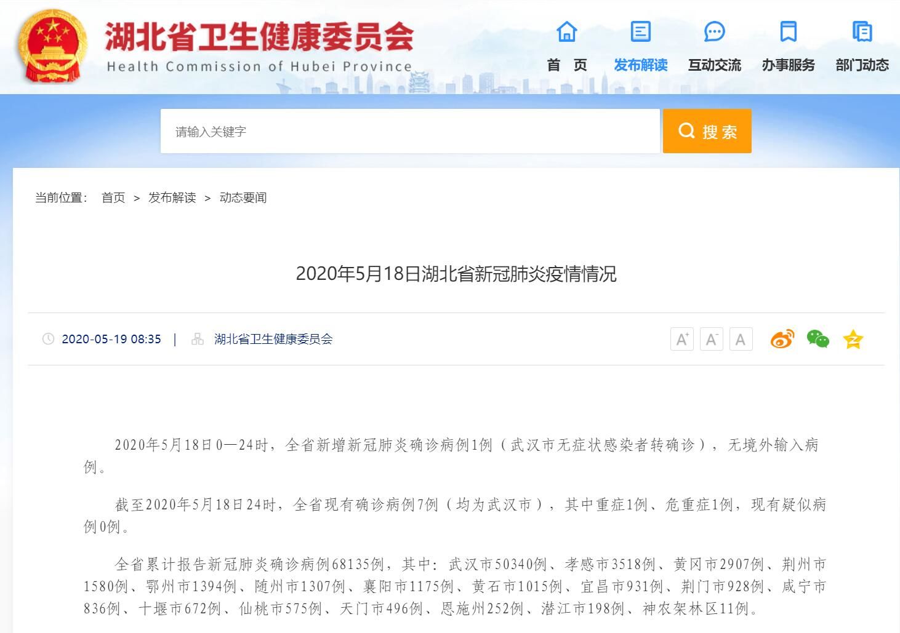Click the home house icon
The image size is (900, 633).
coord(566,31)
